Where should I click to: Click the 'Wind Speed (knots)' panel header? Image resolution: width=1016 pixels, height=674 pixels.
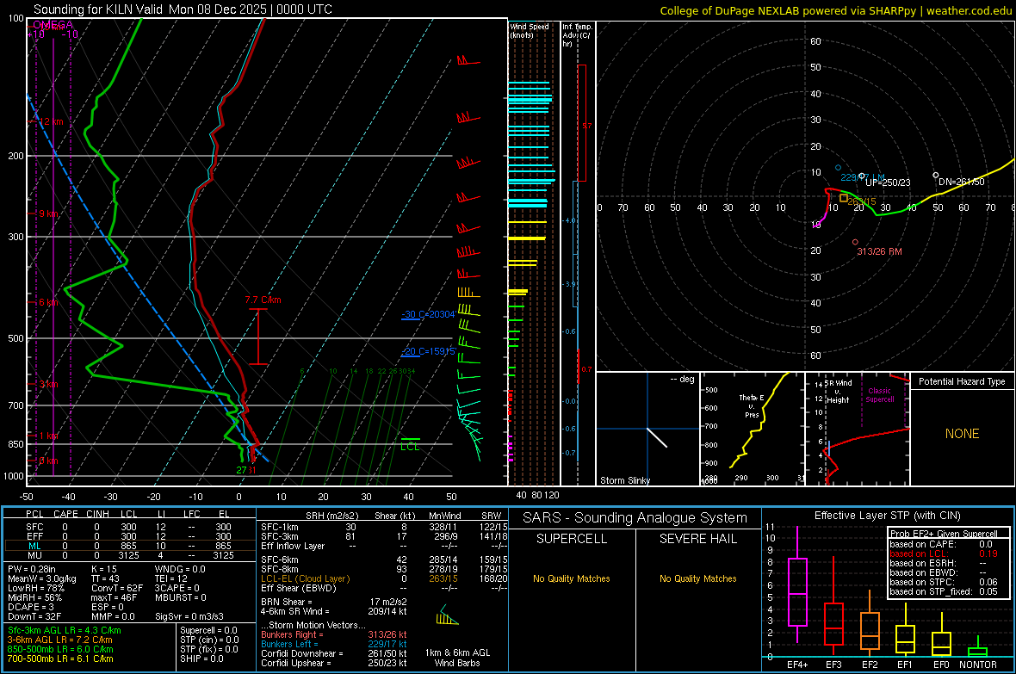(x=530, y=30)
